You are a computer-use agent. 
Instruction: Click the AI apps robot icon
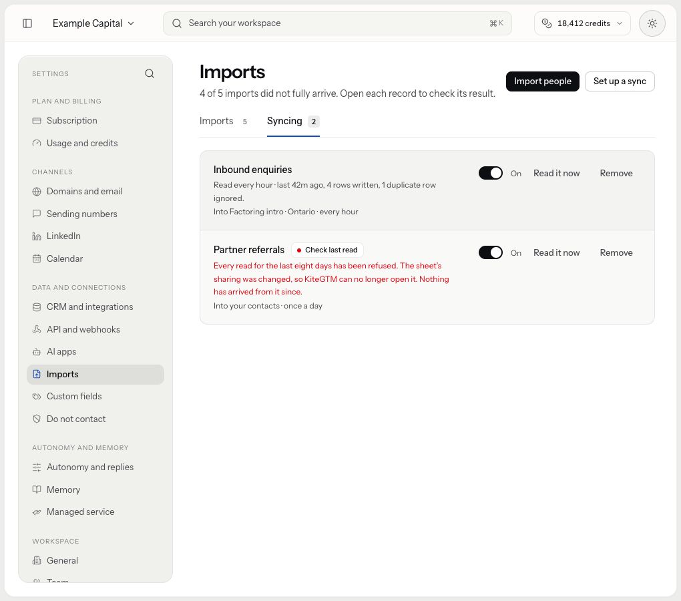coord(37,352)
